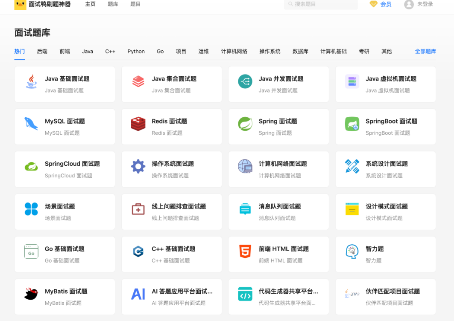The width and height of the screenshot is (454, 321).
Task: Click the grey user avatar icon
Action: pyautogui.click(x=409, y=4)
